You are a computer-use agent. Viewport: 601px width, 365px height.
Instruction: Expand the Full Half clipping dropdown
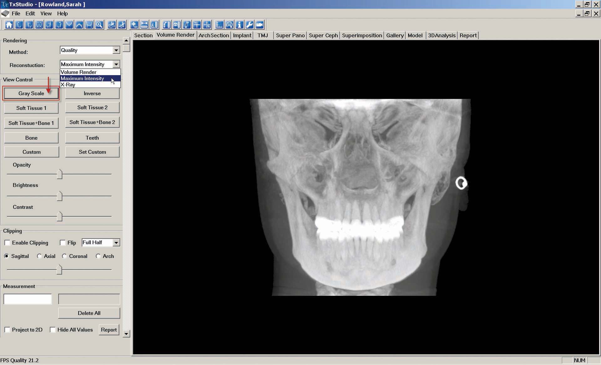pos(116,243)
